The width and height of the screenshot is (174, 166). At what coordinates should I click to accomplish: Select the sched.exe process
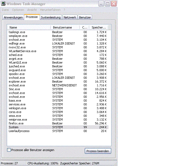click(58, 55)
